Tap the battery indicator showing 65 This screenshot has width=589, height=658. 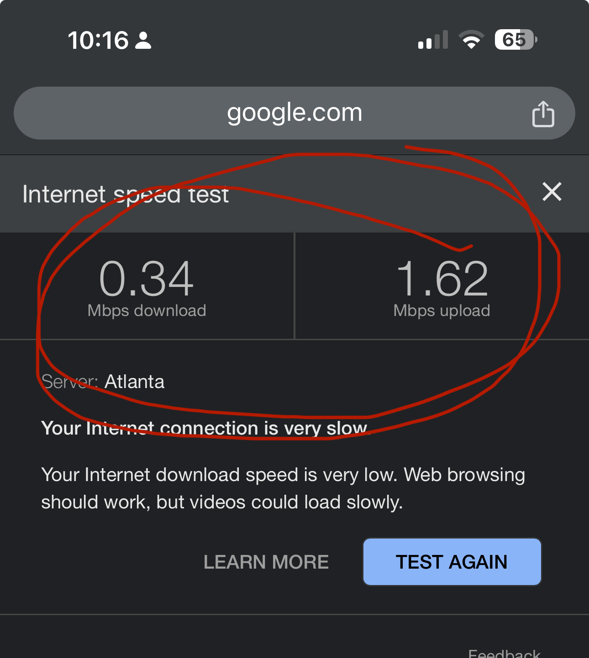click(x=516, y=40)
